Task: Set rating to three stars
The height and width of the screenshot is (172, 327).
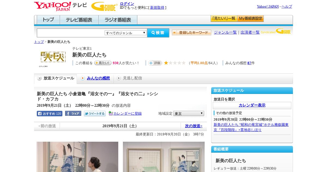Action: pos(175,63)
